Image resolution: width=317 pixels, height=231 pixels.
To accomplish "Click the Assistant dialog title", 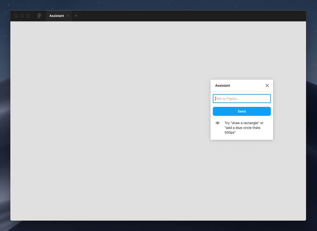I will (223, 86).
